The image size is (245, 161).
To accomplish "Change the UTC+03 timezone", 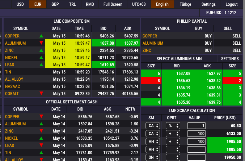I will (x=139, y=4).
